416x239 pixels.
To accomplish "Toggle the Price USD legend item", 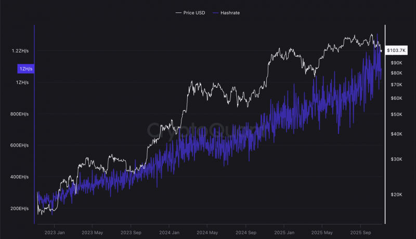I will pyautogui.click(x=190, y=12).
